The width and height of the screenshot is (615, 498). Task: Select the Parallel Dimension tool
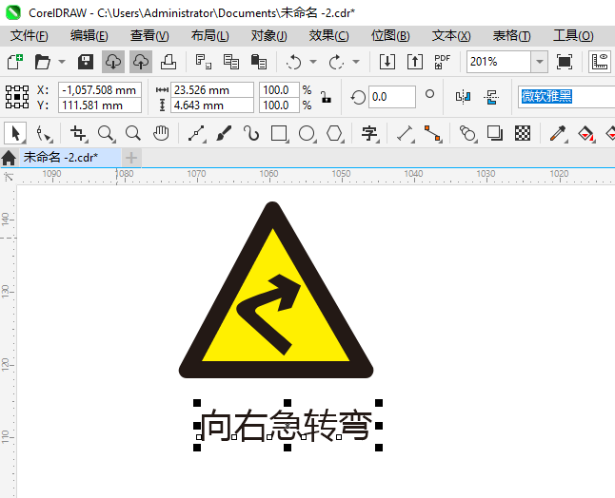pyautogui.click(x=406, y=133)
